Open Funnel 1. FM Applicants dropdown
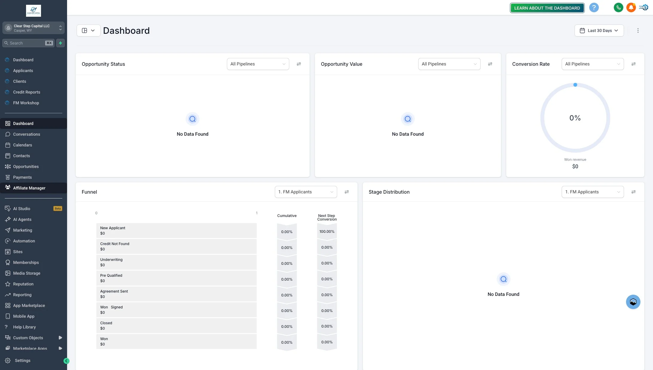653x370 pixels. 306,192
